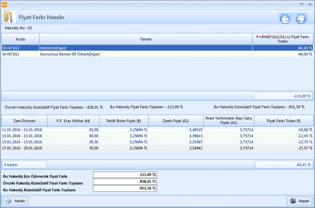
Task: Click the Fiyat Farkı Tutarı (F) header
Action: click(283, 121)
